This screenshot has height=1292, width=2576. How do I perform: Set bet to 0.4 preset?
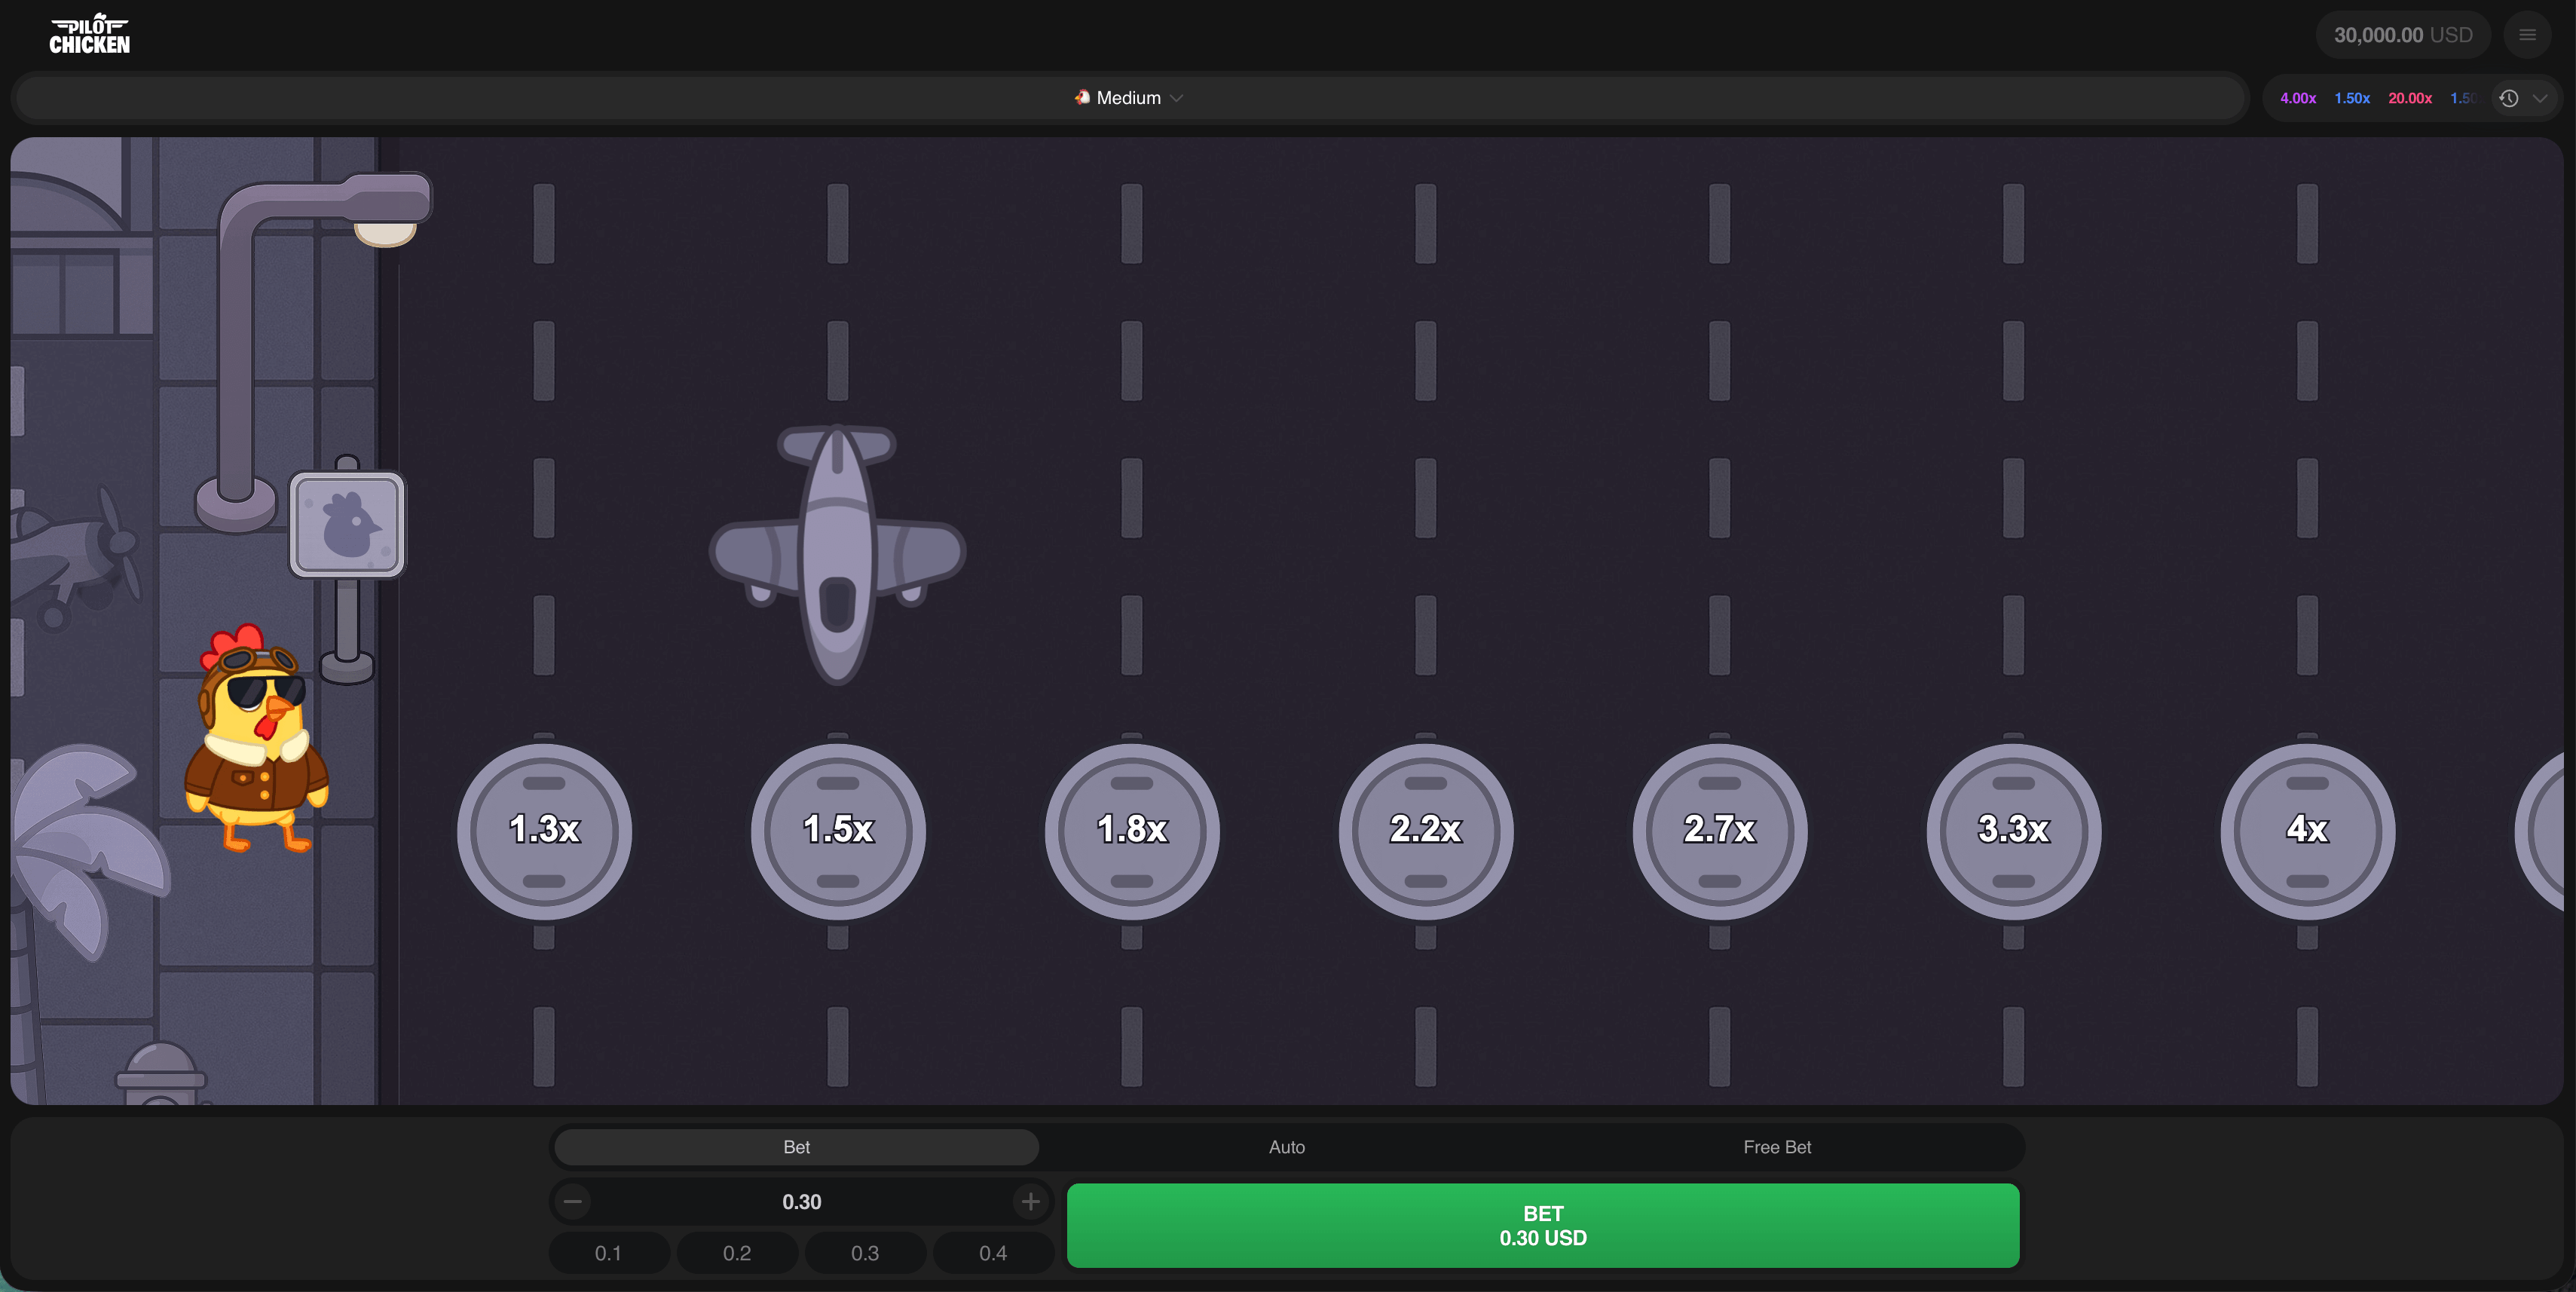993,1253
